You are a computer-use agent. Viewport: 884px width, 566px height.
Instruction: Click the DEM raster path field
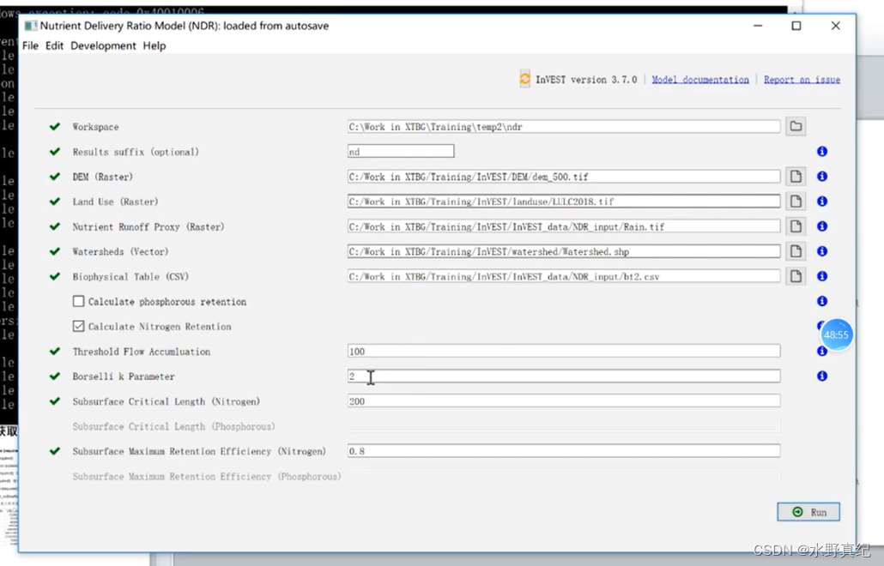[x=564, y=177]
